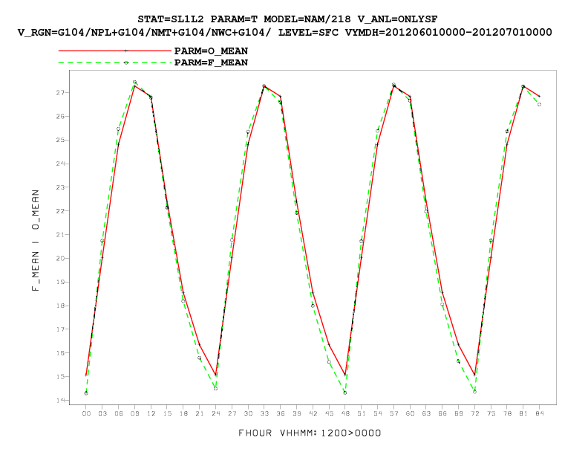Click y-axis tick label 25
This screenshot has height=455, width=588.
pos(60,141)
